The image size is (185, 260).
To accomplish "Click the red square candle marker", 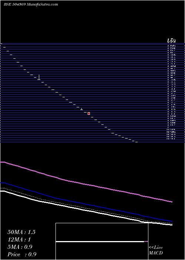I will click(89, 113).
